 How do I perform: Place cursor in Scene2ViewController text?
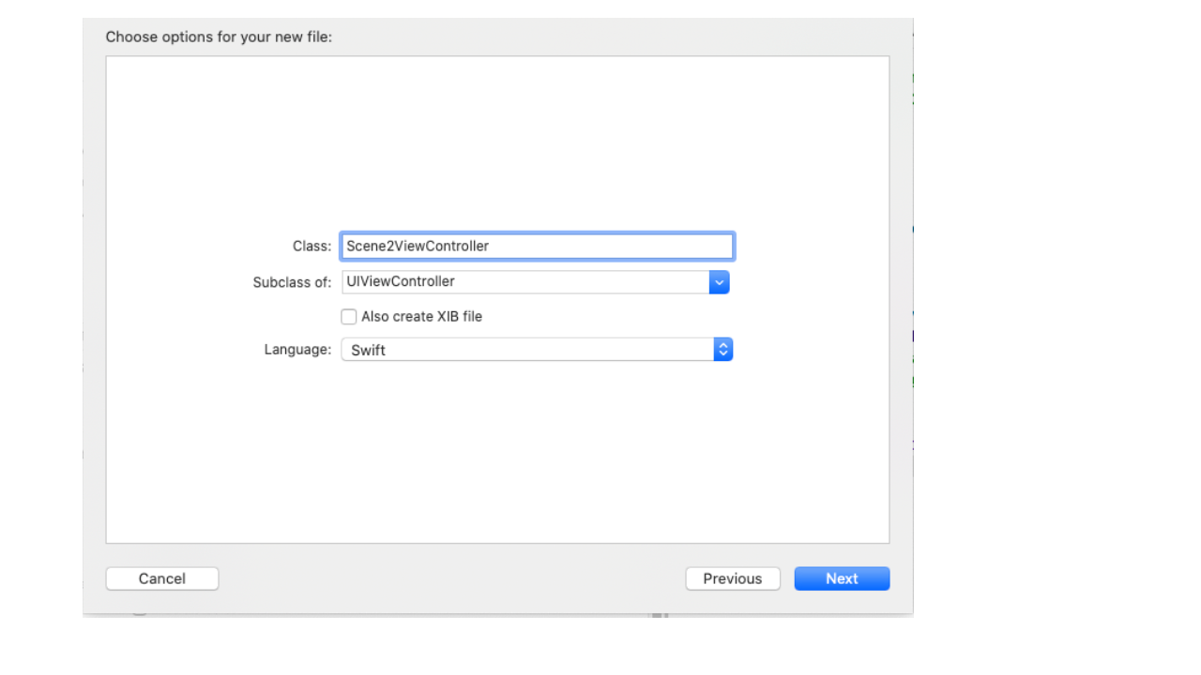(x=418, y=247)
